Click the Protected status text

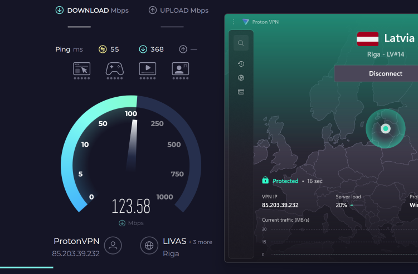tap(285, 181)
